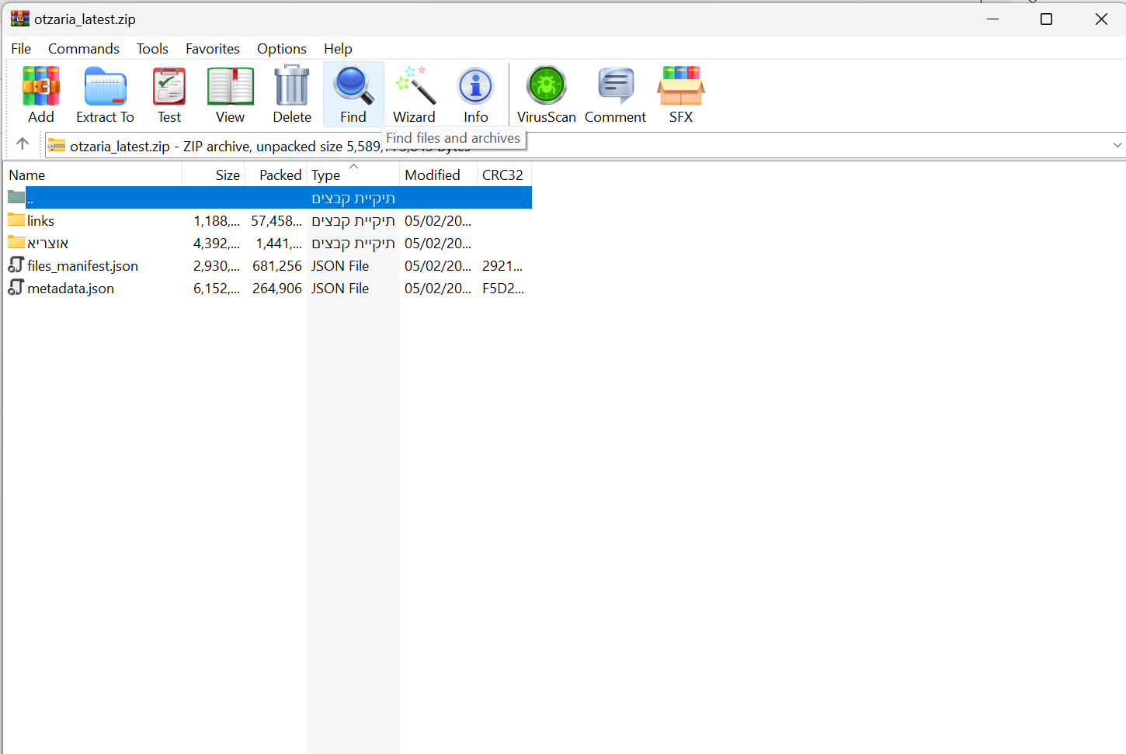Expand the address bar dropdown
This screenshot has height=754, width=1126.
click(1117, 145)
